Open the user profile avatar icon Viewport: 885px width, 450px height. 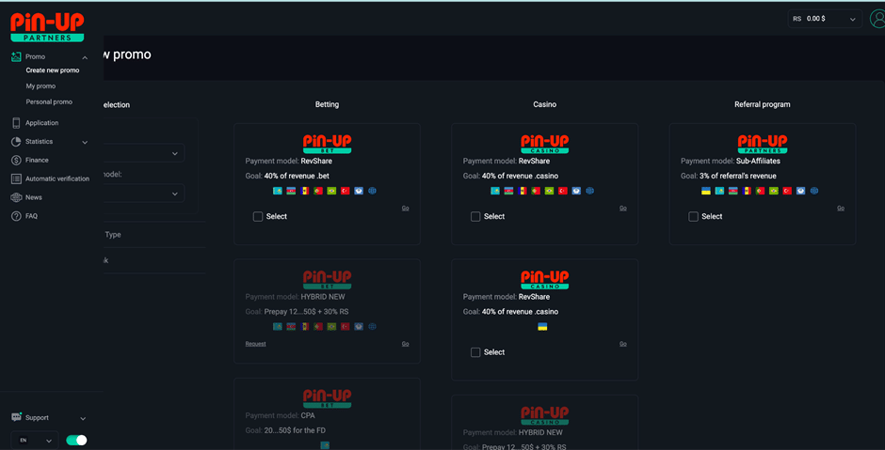tap(877, 19)
